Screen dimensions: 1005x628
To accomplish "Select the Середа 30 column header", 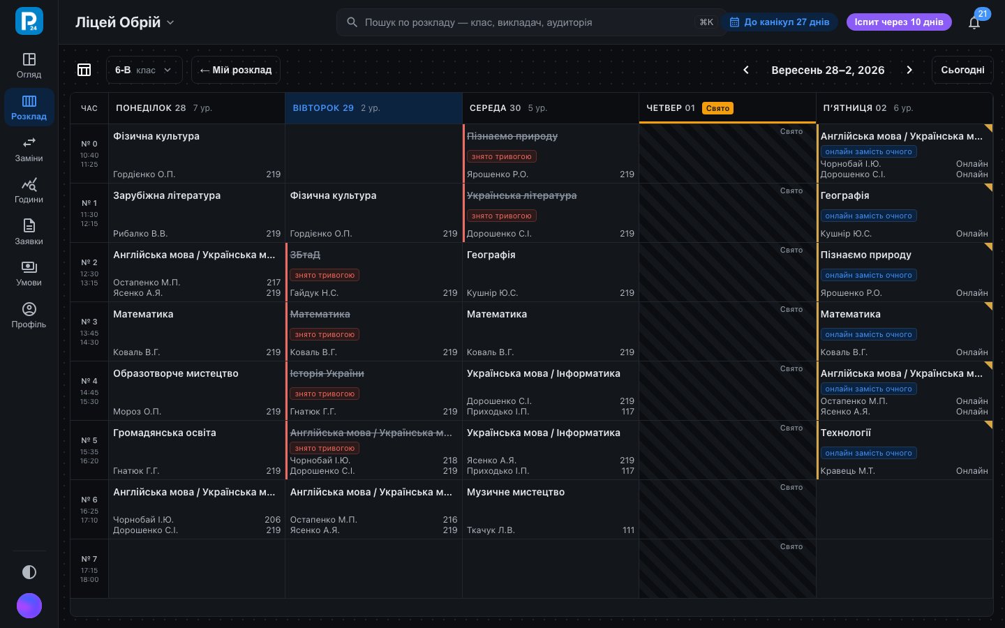I will tap(551, 108).
